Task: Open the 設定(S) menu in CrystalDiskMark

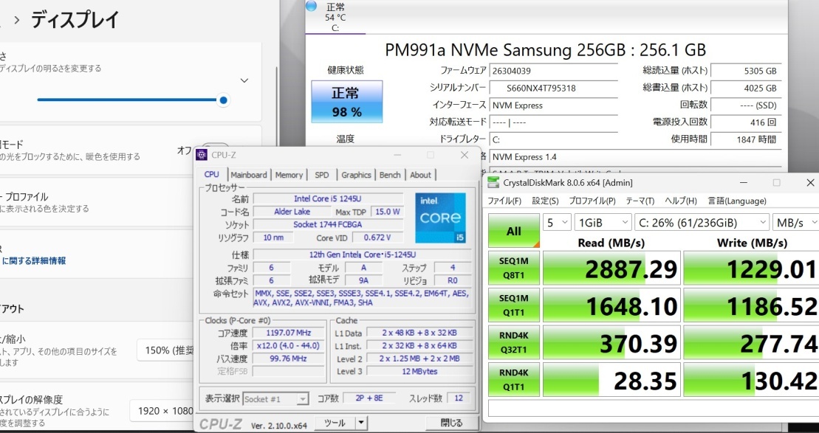Action: 545,201
